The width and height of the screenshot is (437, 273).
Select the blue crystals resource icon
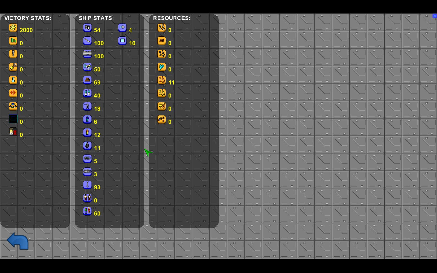coord(162,67)
